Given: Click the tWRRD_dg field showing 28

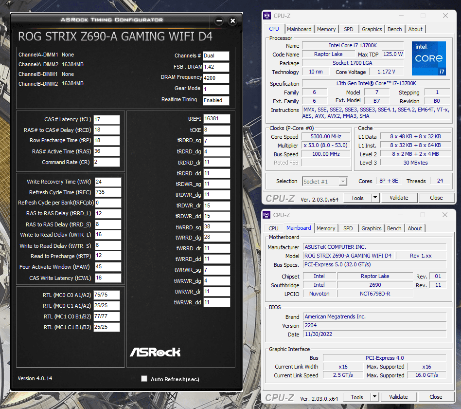Looking at the screenshot, I should [x=217, y=237].
